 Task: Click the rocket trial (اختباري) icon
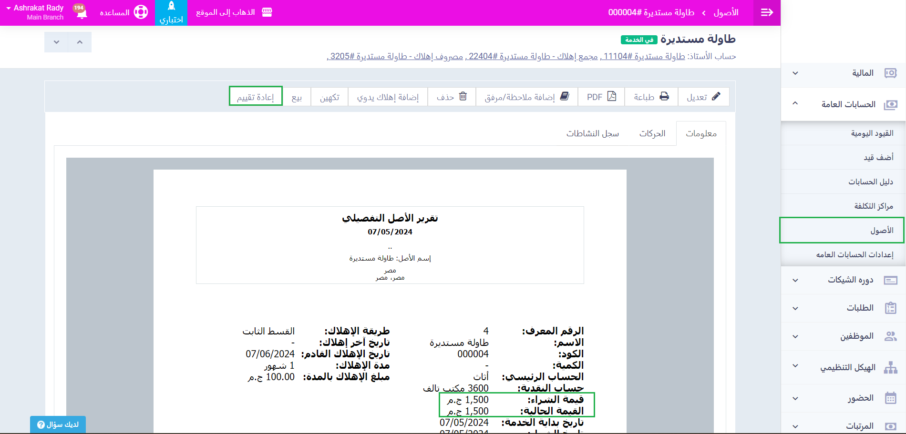pyautogui.click(x=171, y=7)
